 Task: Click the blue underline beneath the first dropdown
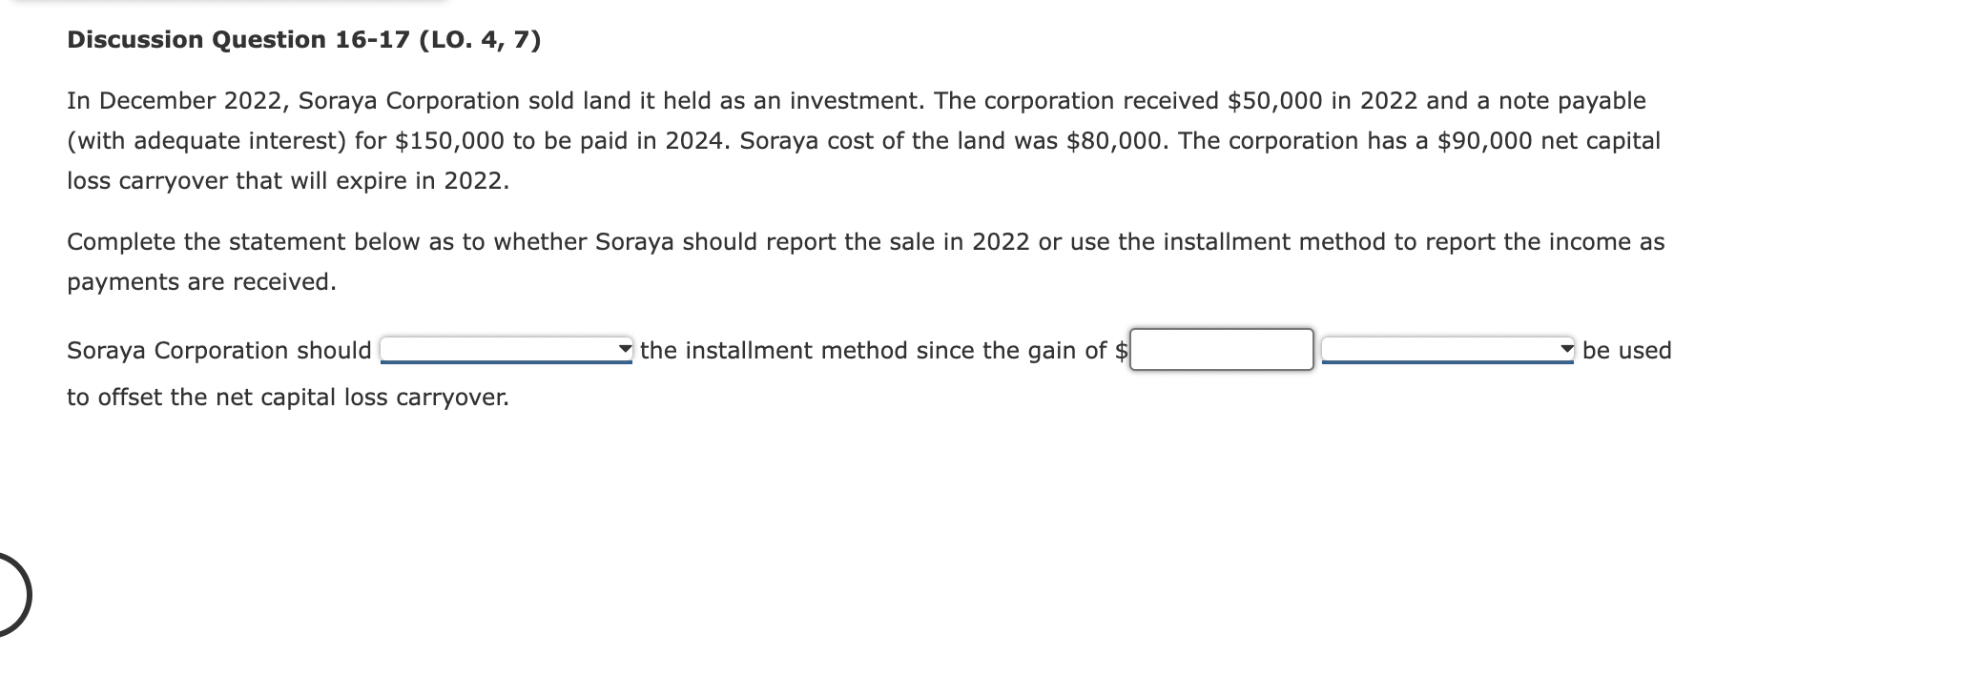[506, 364]
